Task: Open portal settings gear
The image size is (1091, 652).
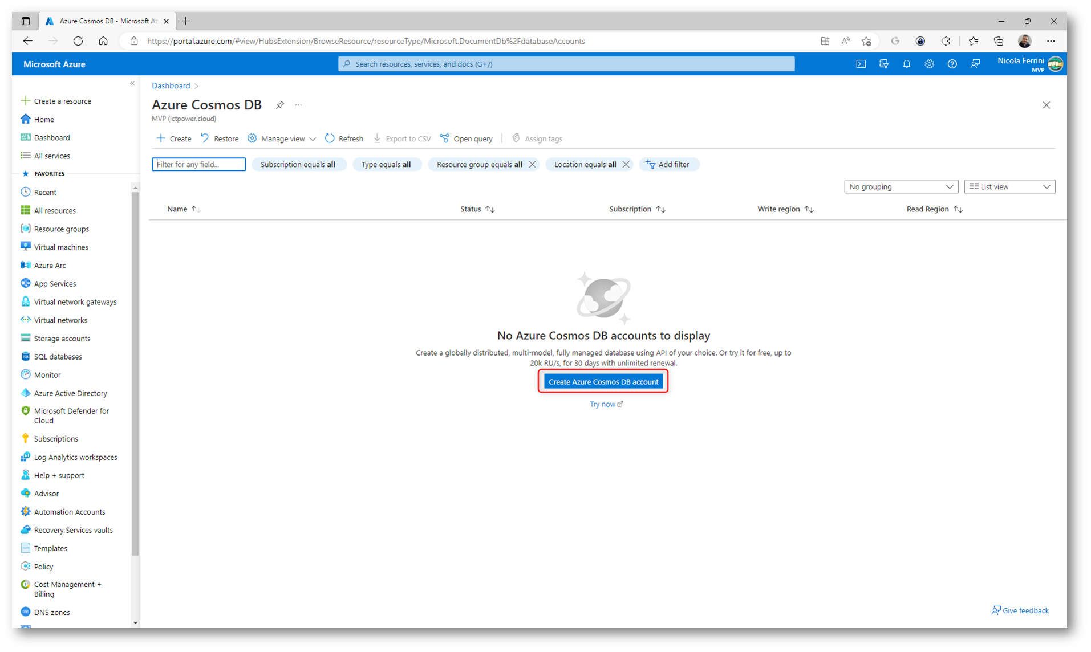Action: 929,64
